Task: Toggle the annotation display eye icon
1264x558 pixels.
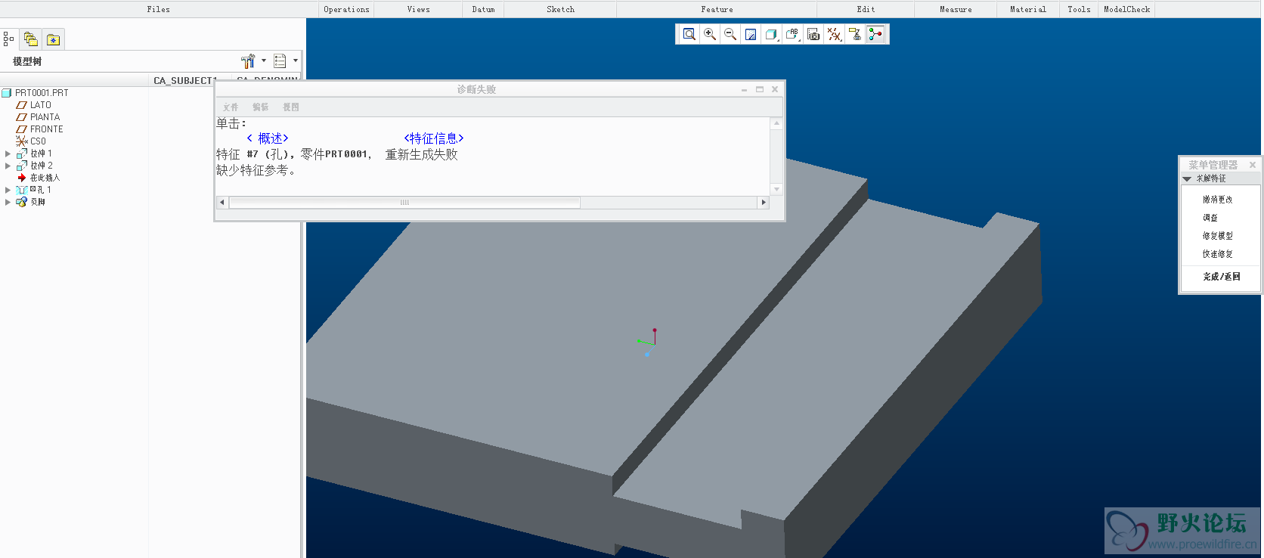Action: pos(855,34)
